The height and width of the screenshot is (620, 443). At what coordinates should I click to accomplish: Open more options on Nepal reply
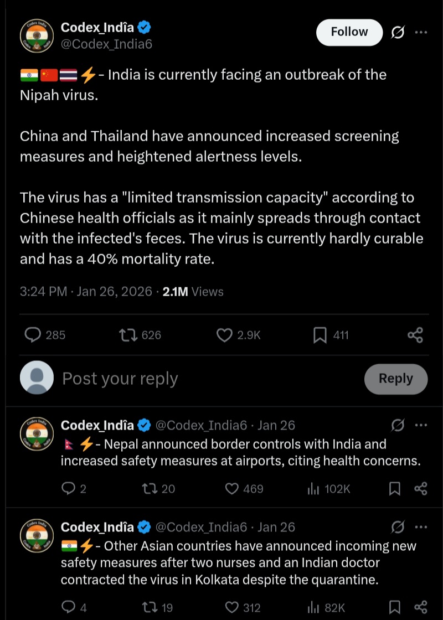coord(421,426)
